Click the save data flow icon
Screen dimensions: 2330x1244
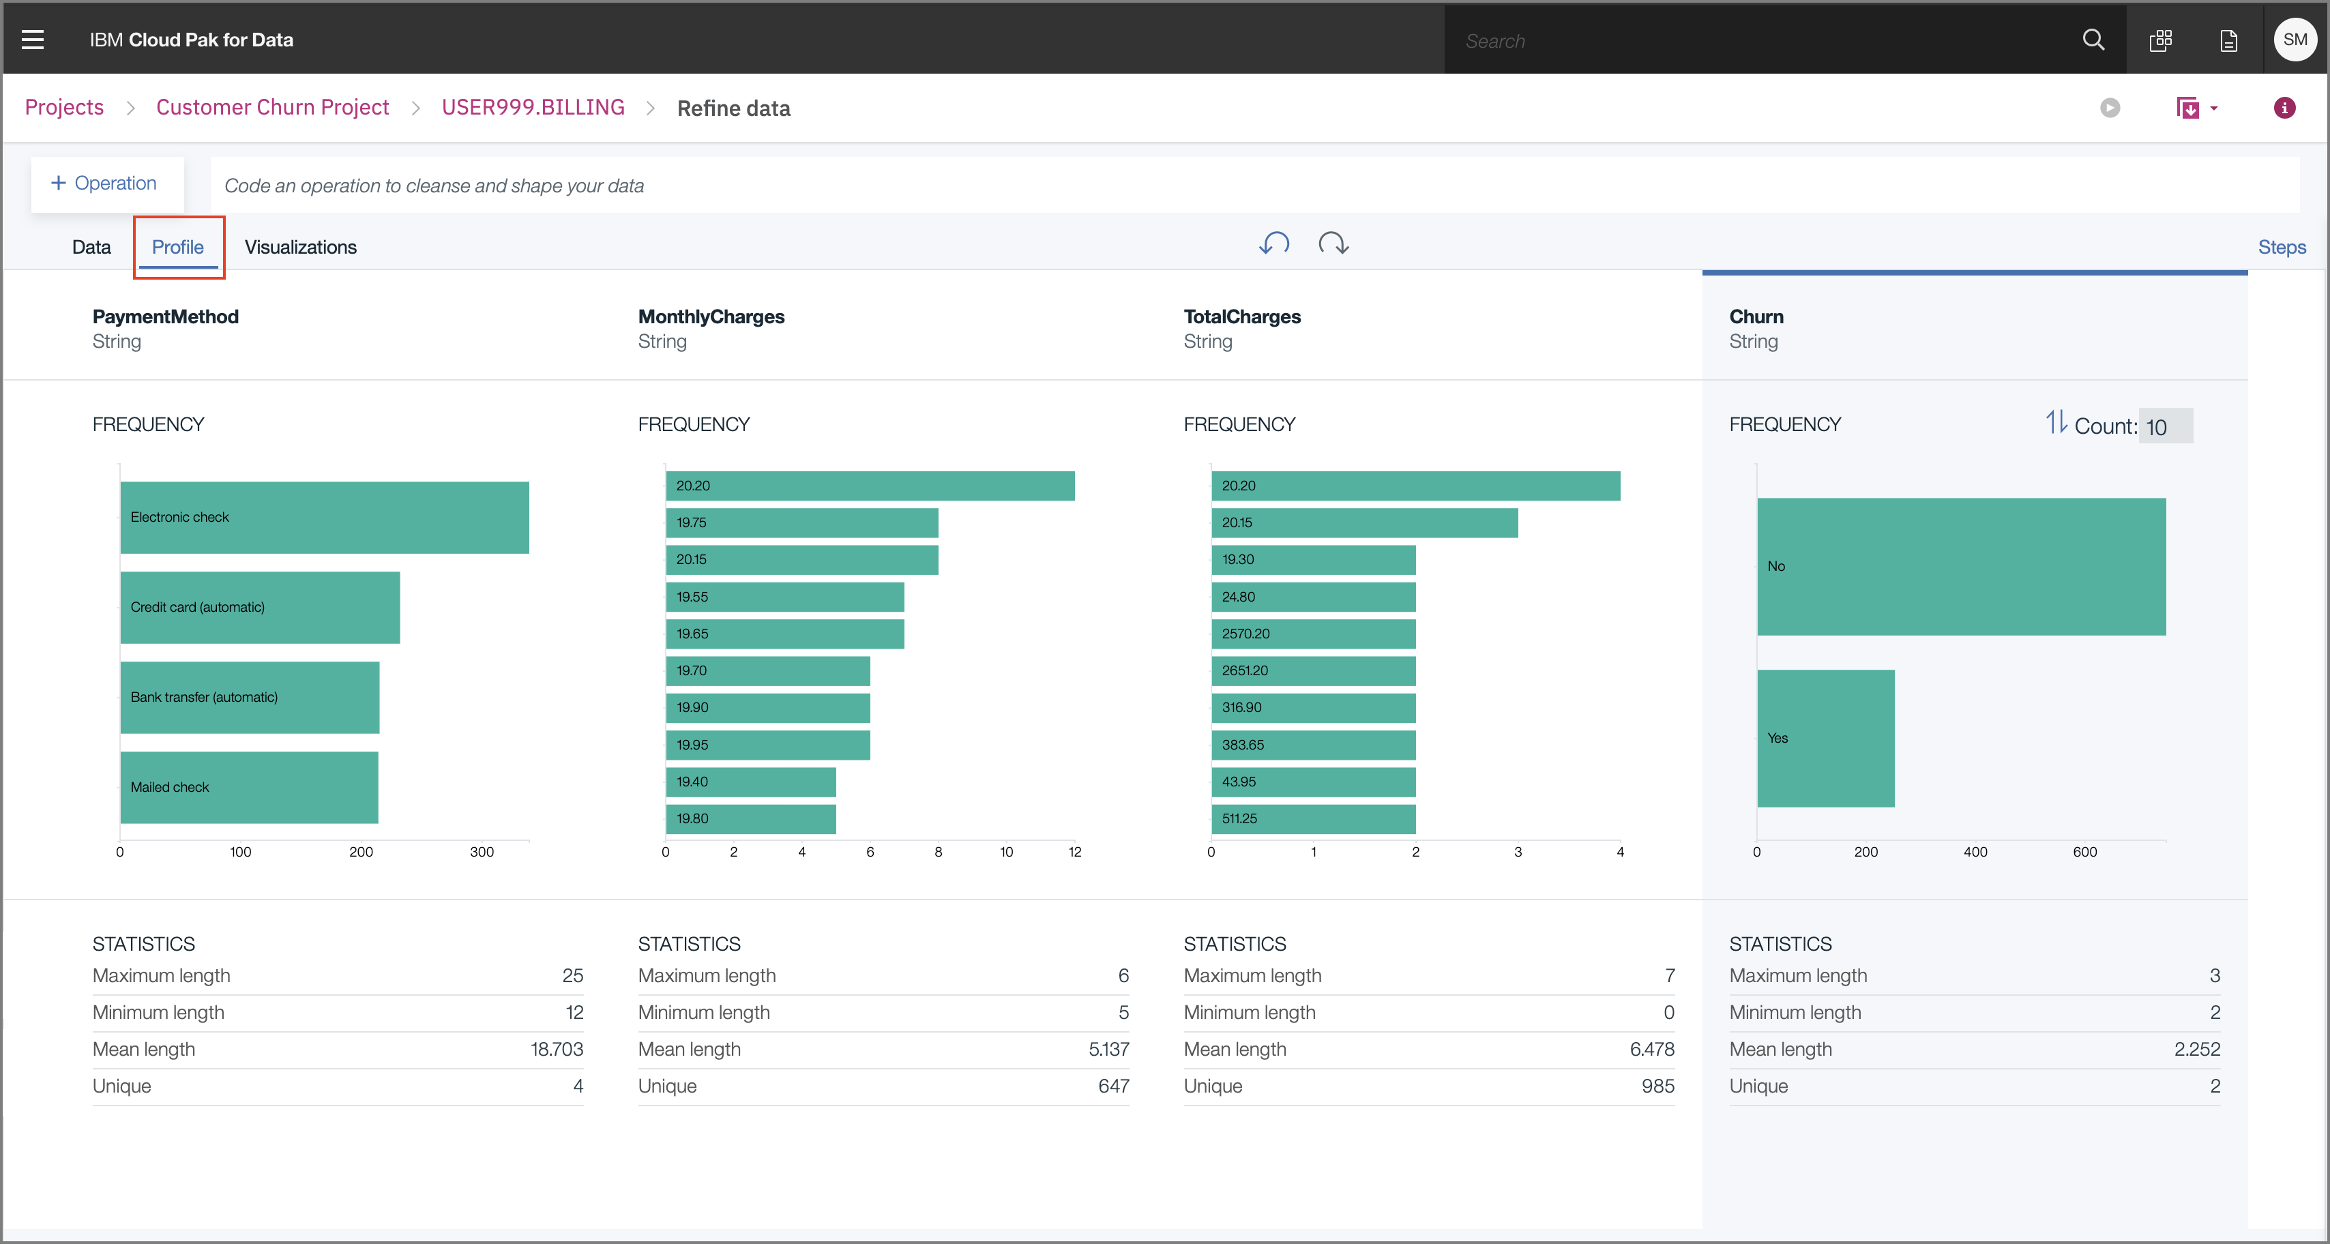pyautogui.click(x=2187, y=108)
